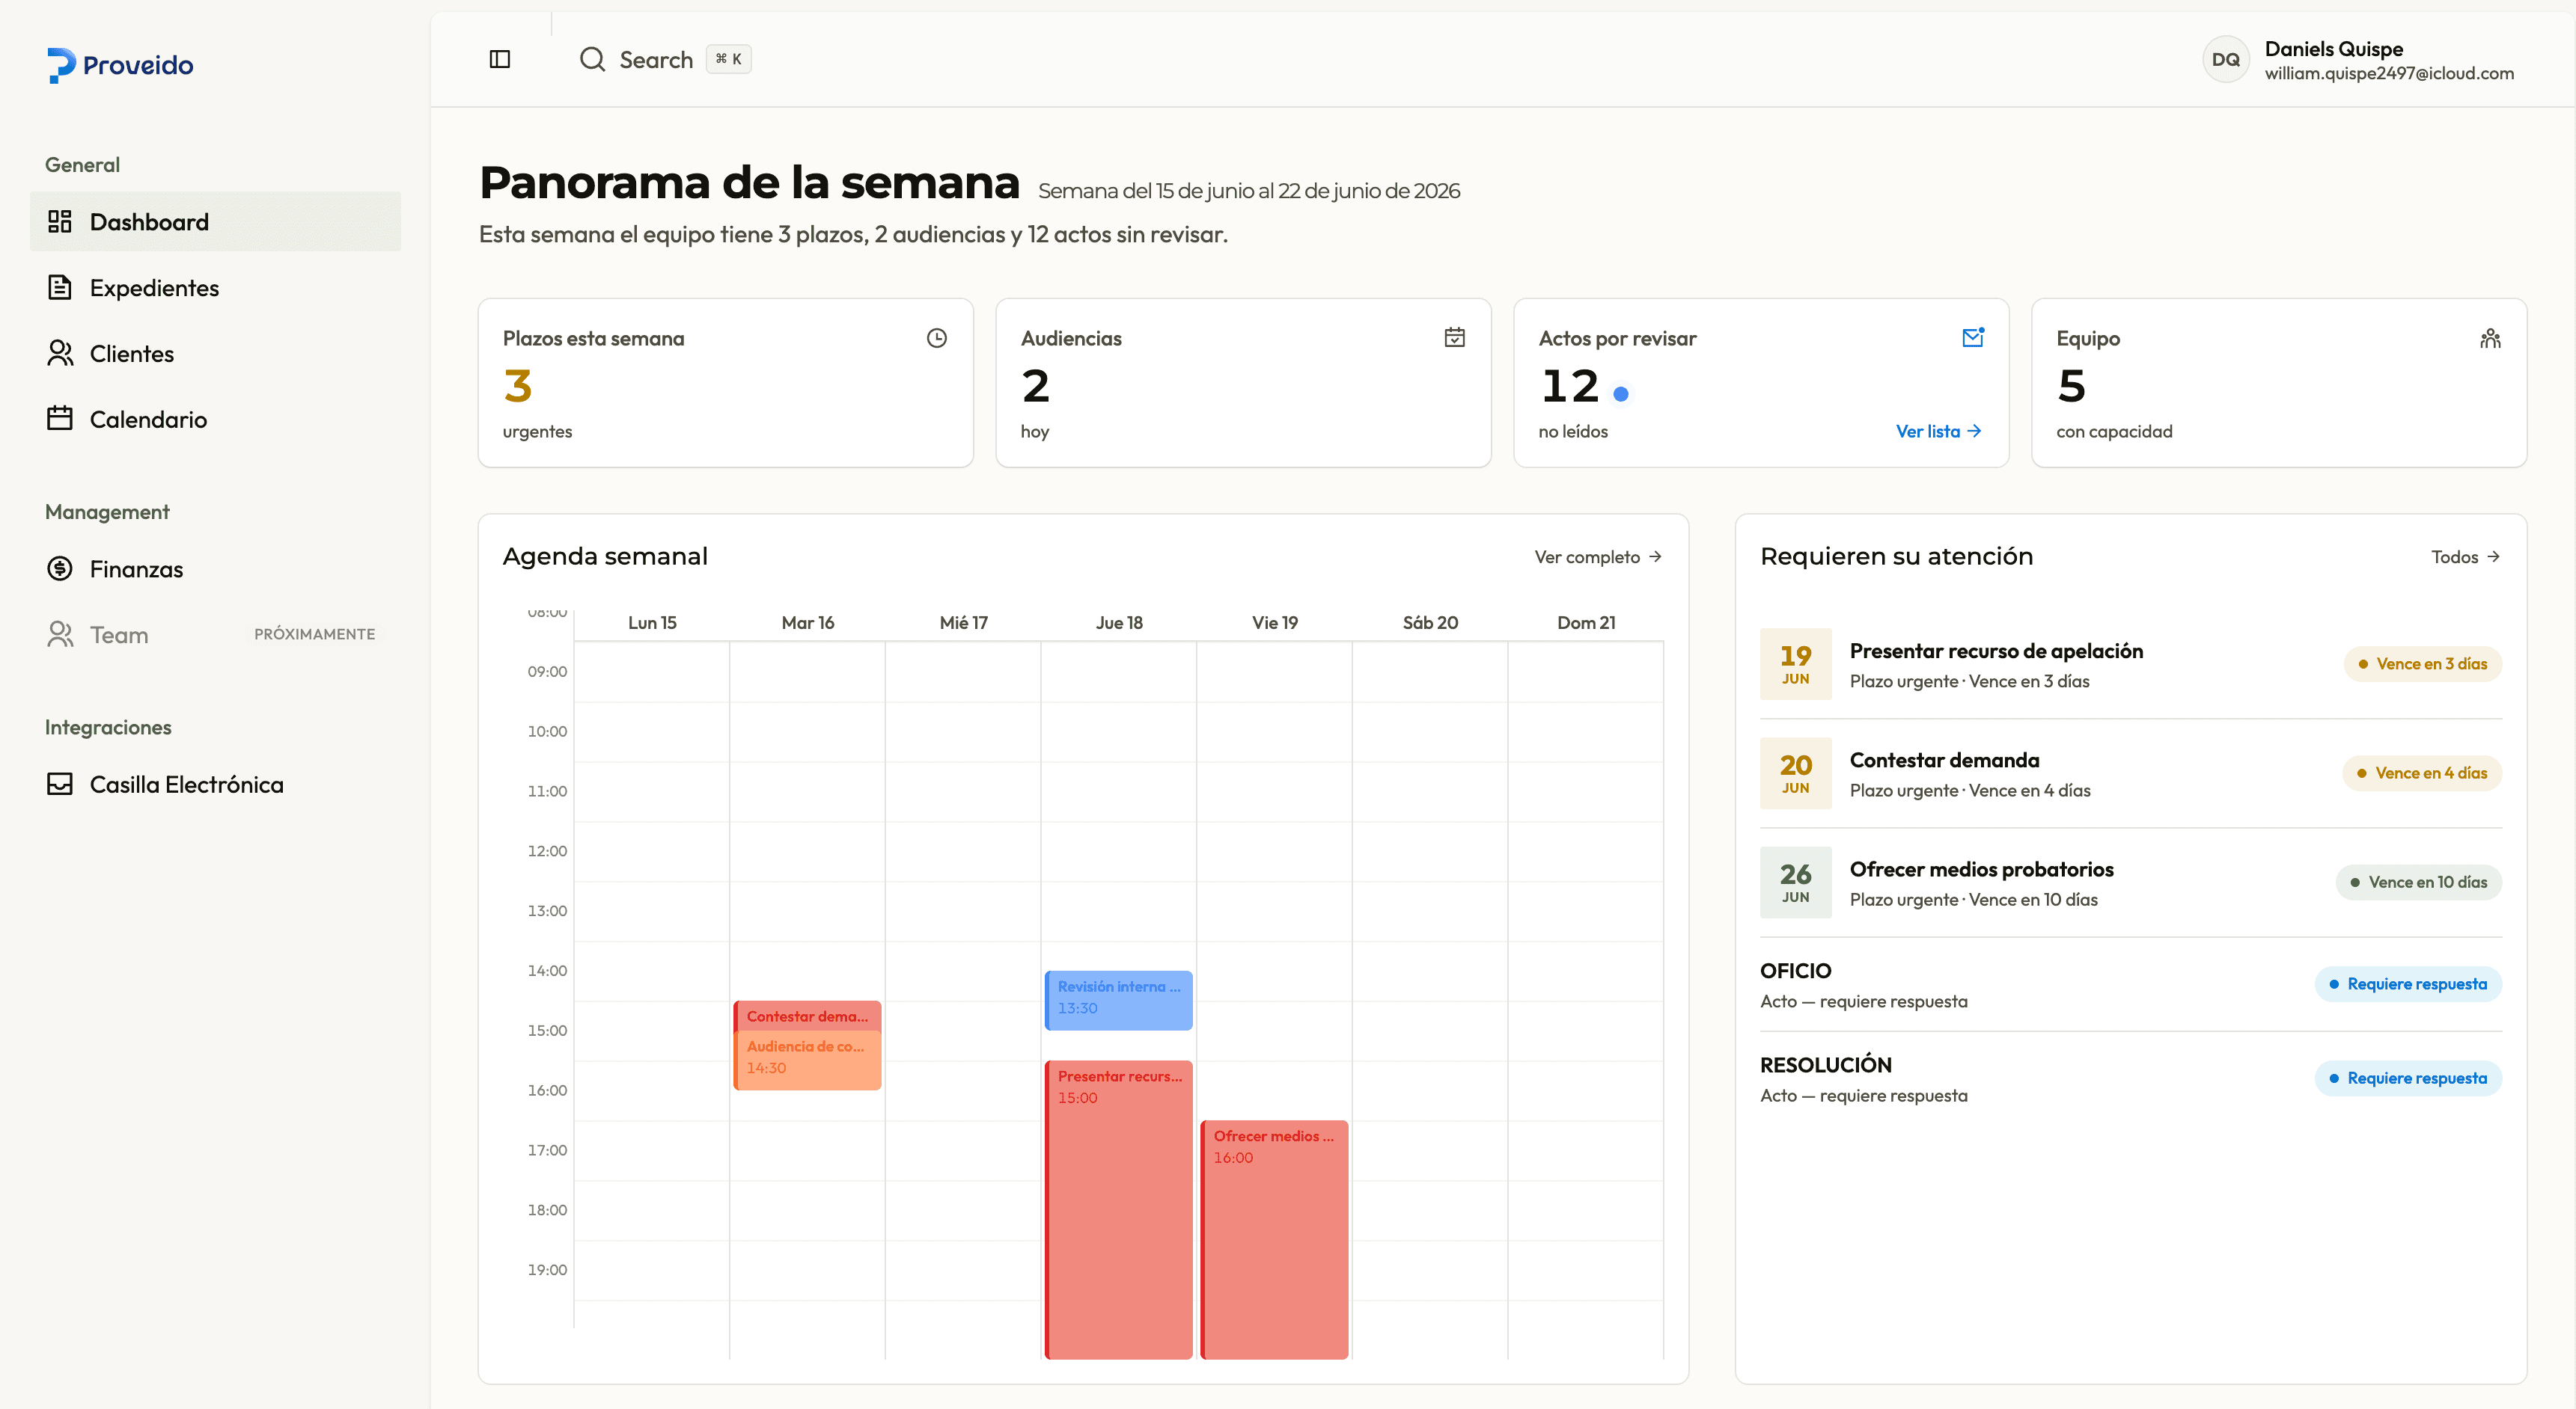Click the Vence en 3 días badge
Image resolution: width=2576 pixels, height=1409 pixels.
2422,663
